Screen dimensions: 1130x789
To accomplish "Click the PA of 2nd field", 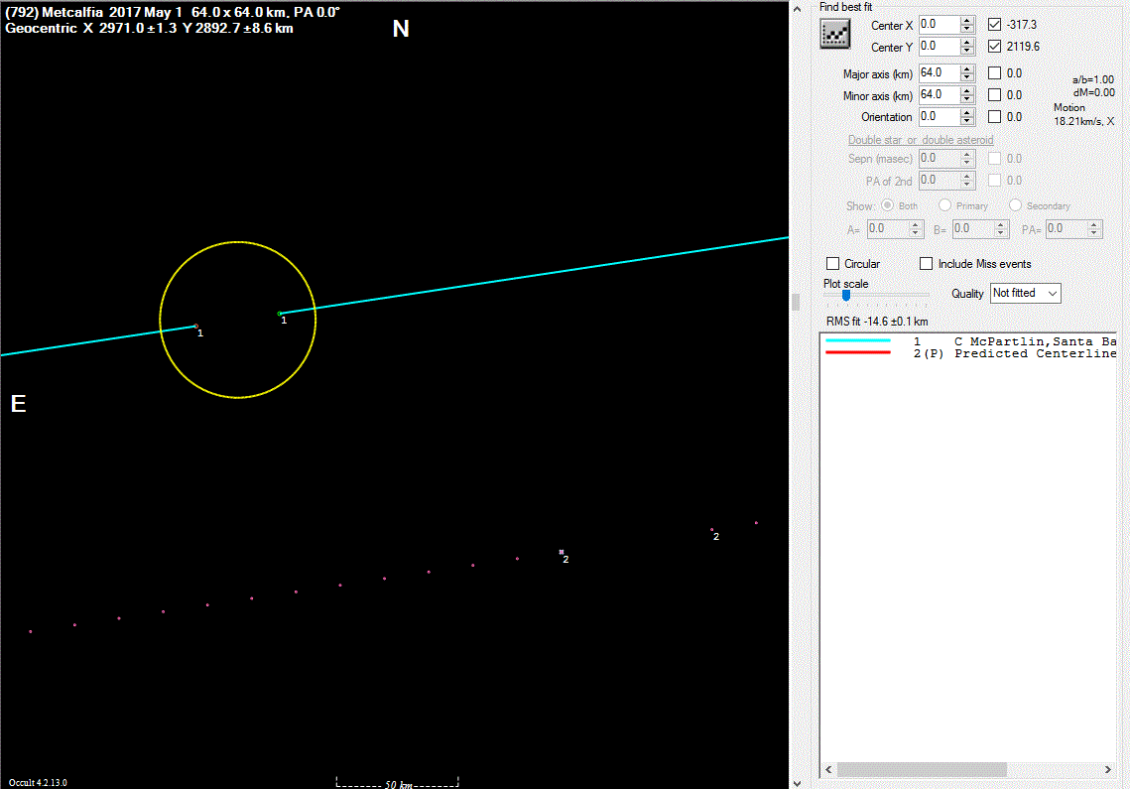I will (x=940, y=180).
